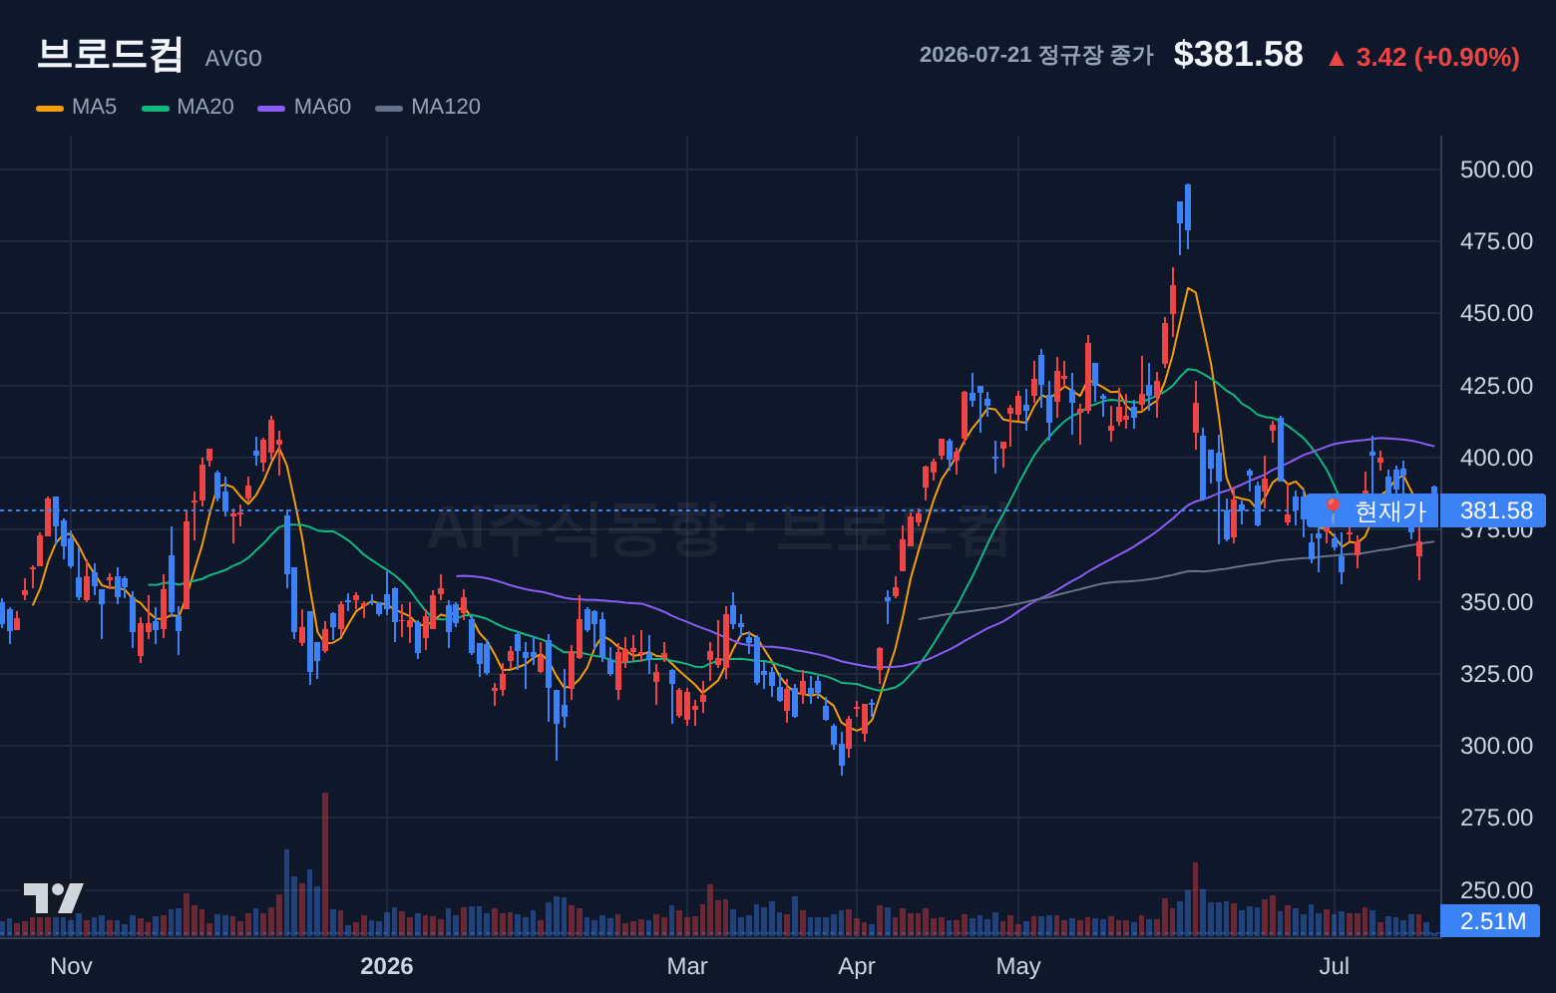Click the 425.00 price axis label

pos(1496,386)
